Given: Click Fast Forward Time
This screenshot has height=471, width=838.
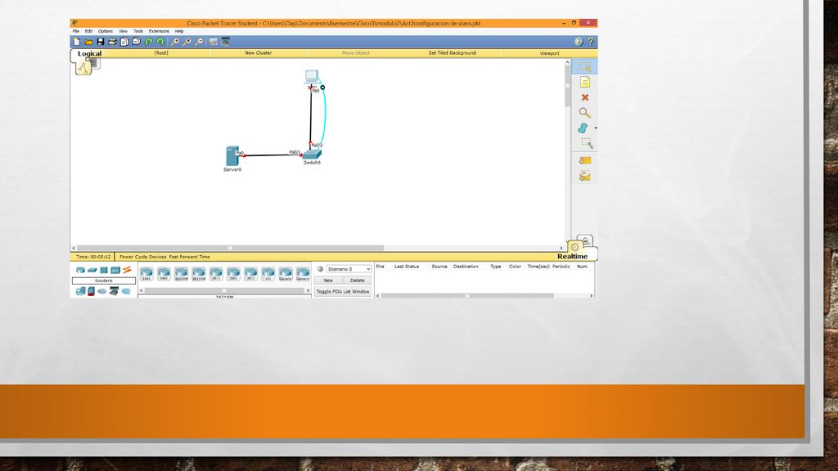Looking at the screenshot, I should 189,257.
